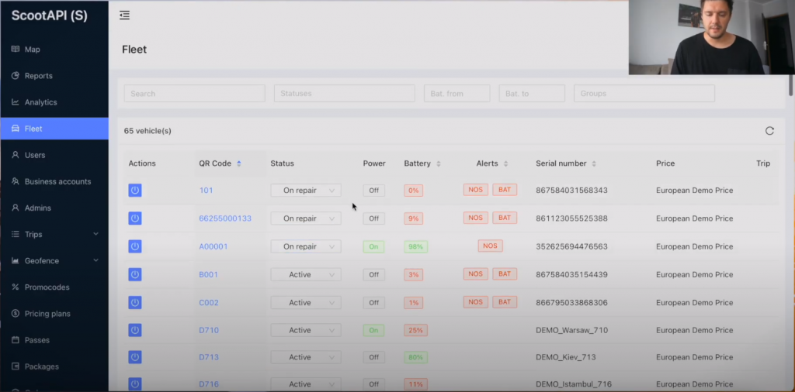Click the Battery column sort icon
This screenshot has width=795, height=392.
[439, 163]
